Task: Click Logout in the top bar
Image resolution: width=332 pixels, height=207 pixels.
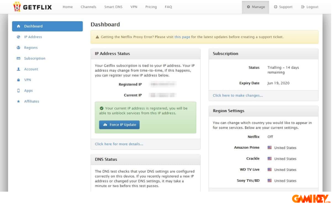Action: (x=310, y=7)
